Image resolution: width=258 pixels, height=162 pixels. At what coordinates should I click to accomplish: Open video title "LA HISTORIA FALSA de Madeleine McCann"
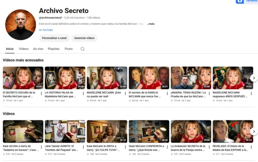(60, 94)
